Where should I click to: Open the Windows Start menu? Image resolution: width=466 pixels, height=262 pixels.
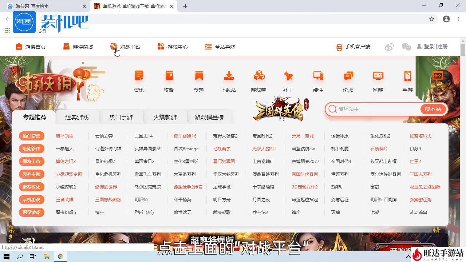(7, 257)
